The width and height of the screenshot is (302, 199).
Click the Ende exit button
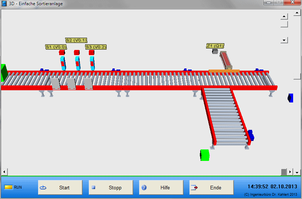211,187
